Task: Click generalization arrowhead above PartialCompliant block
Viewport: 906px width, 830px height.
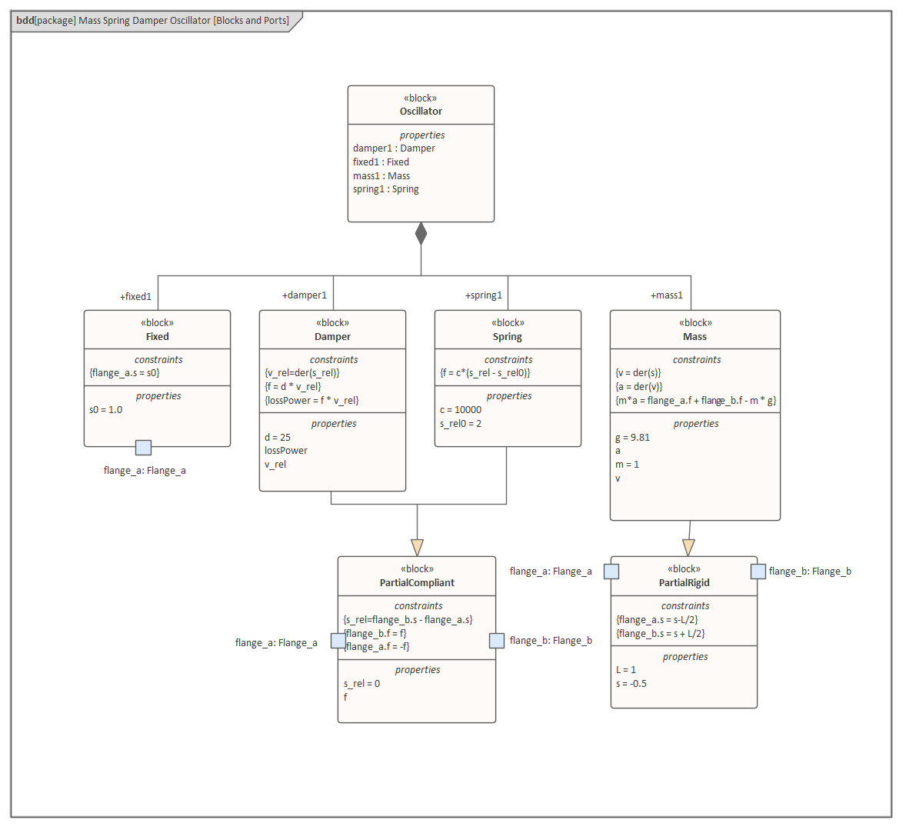Action: pyautogui.click(x=418, y=547)
